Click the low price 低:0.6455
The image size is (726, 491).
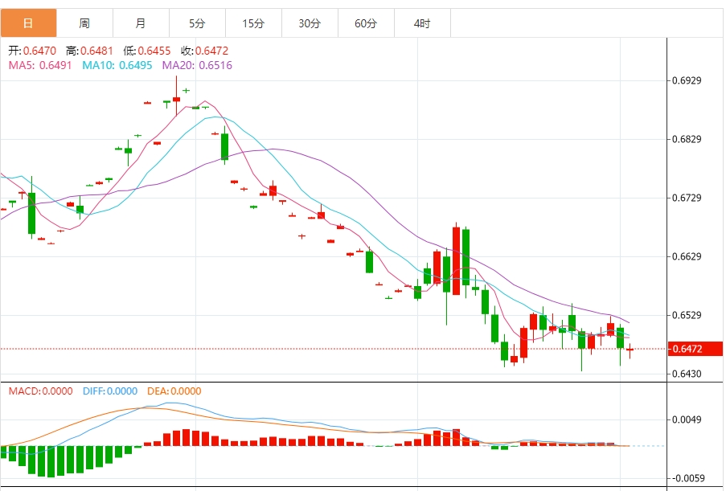[x=147, y=51]
